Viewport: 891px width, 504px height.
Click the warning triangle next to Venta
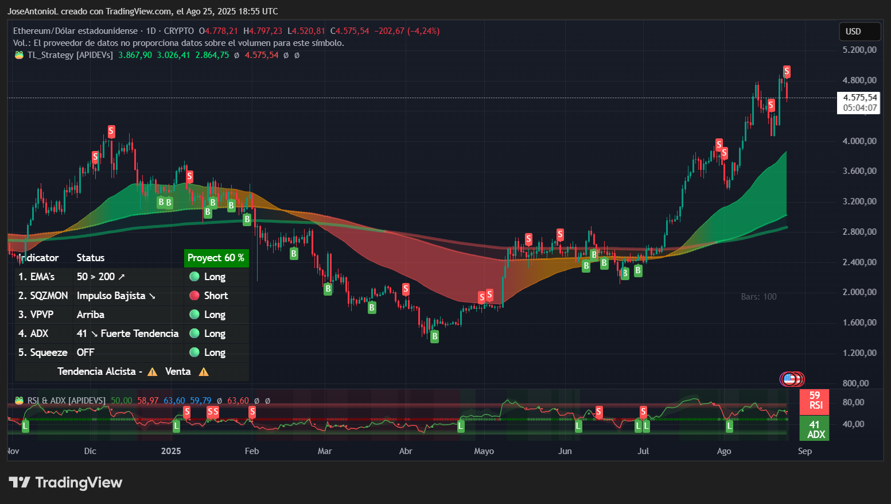(x=203, y=372)
